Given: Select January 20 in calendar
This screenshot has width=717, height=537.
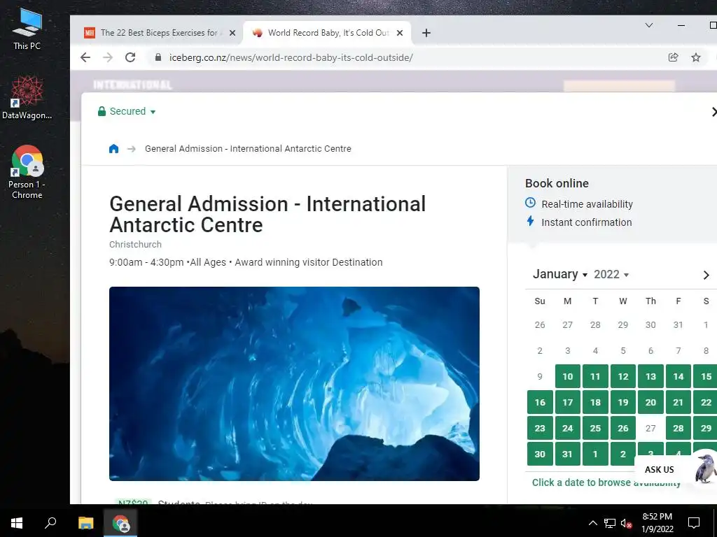Looking at the screenshot, I should (x=650, y=402).
